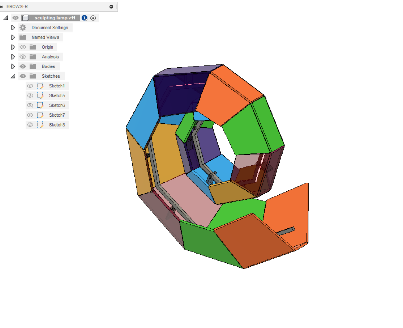
Task: Click the Sketches folder icon
Action: (x=32, y=76)
